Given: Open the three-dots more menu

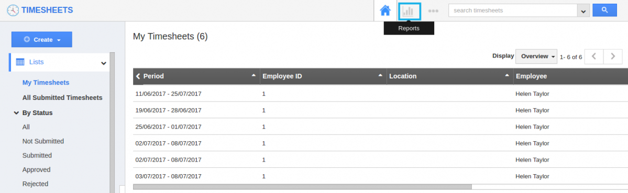Looking at the screenshot, I should tap(433, 11).
